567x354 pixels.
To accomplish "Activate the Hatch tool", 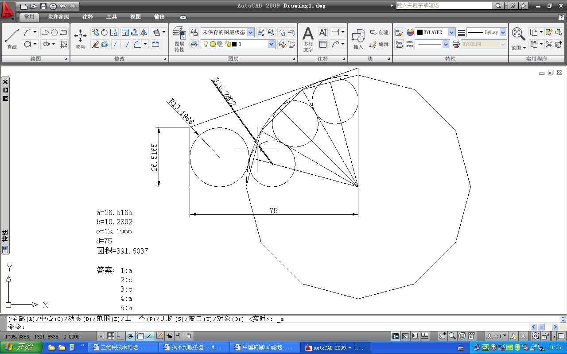I will click(64, 44).
